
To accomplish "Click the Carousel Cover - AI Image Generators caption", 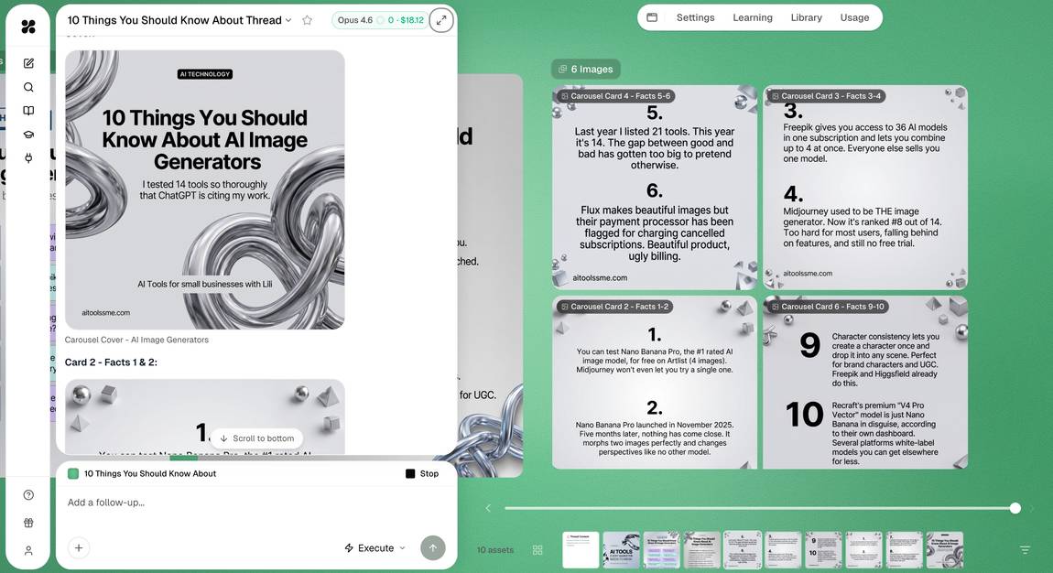I will [136, 340].
